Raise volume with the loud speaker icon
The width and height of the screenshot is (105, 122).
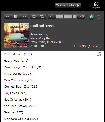coord(81,16)
